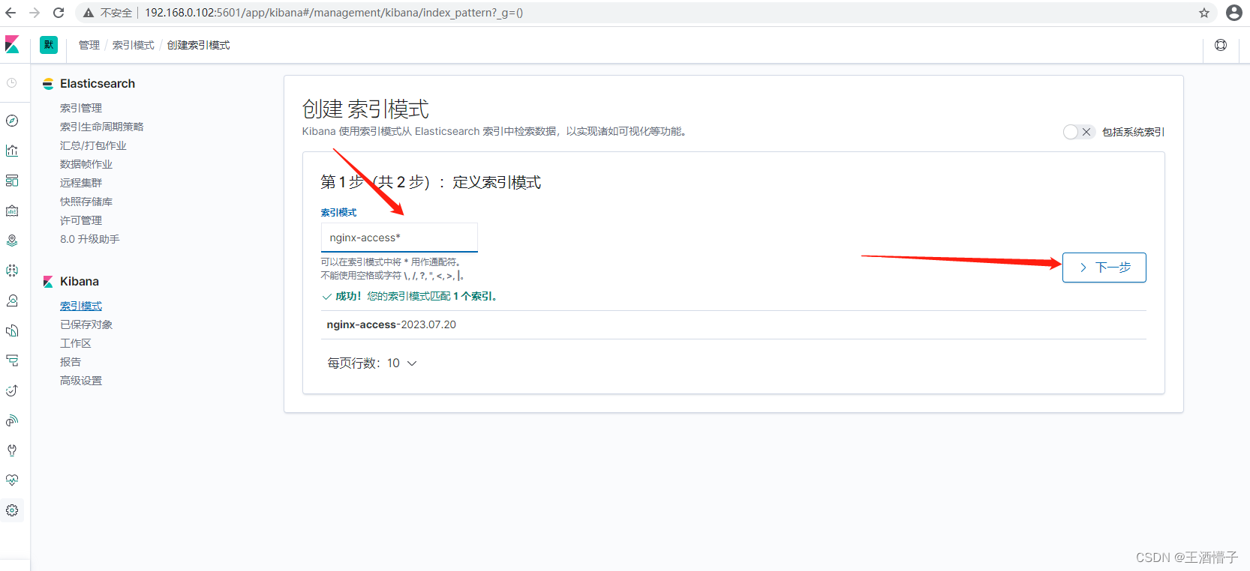Open Visualize chart icon in sidebar
Viewport: 1250px width, 571px height.
click(12, 151)
